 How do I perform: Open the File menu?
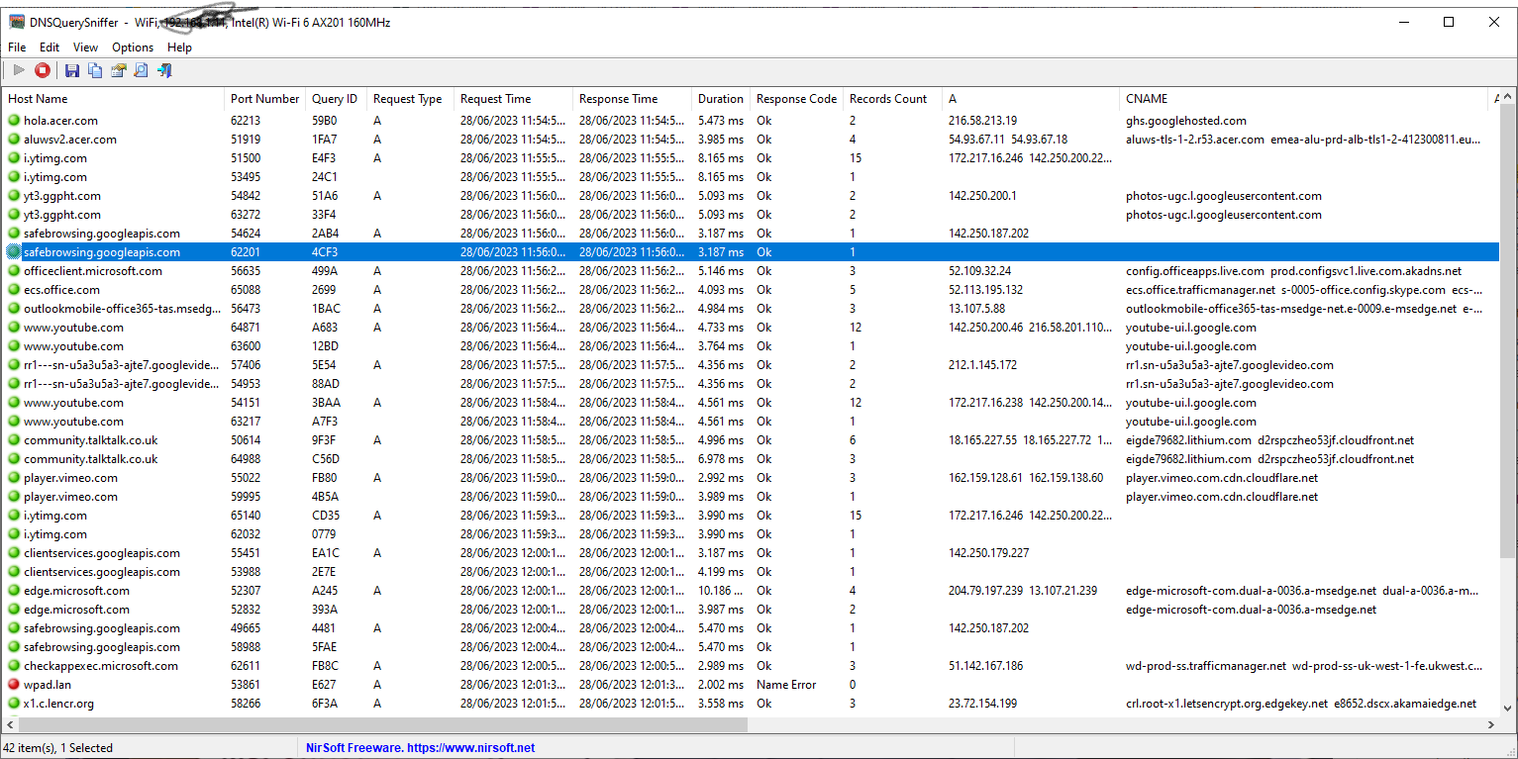point(17,47)
